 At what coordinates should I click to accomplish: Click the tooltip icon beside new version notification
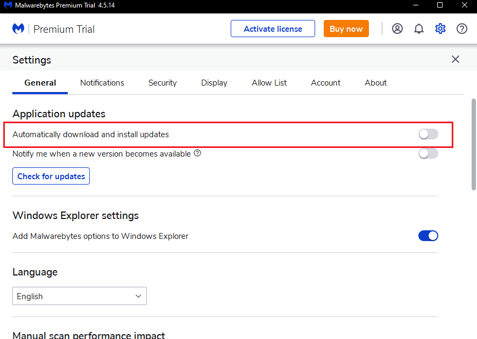(x=197, y=153)
